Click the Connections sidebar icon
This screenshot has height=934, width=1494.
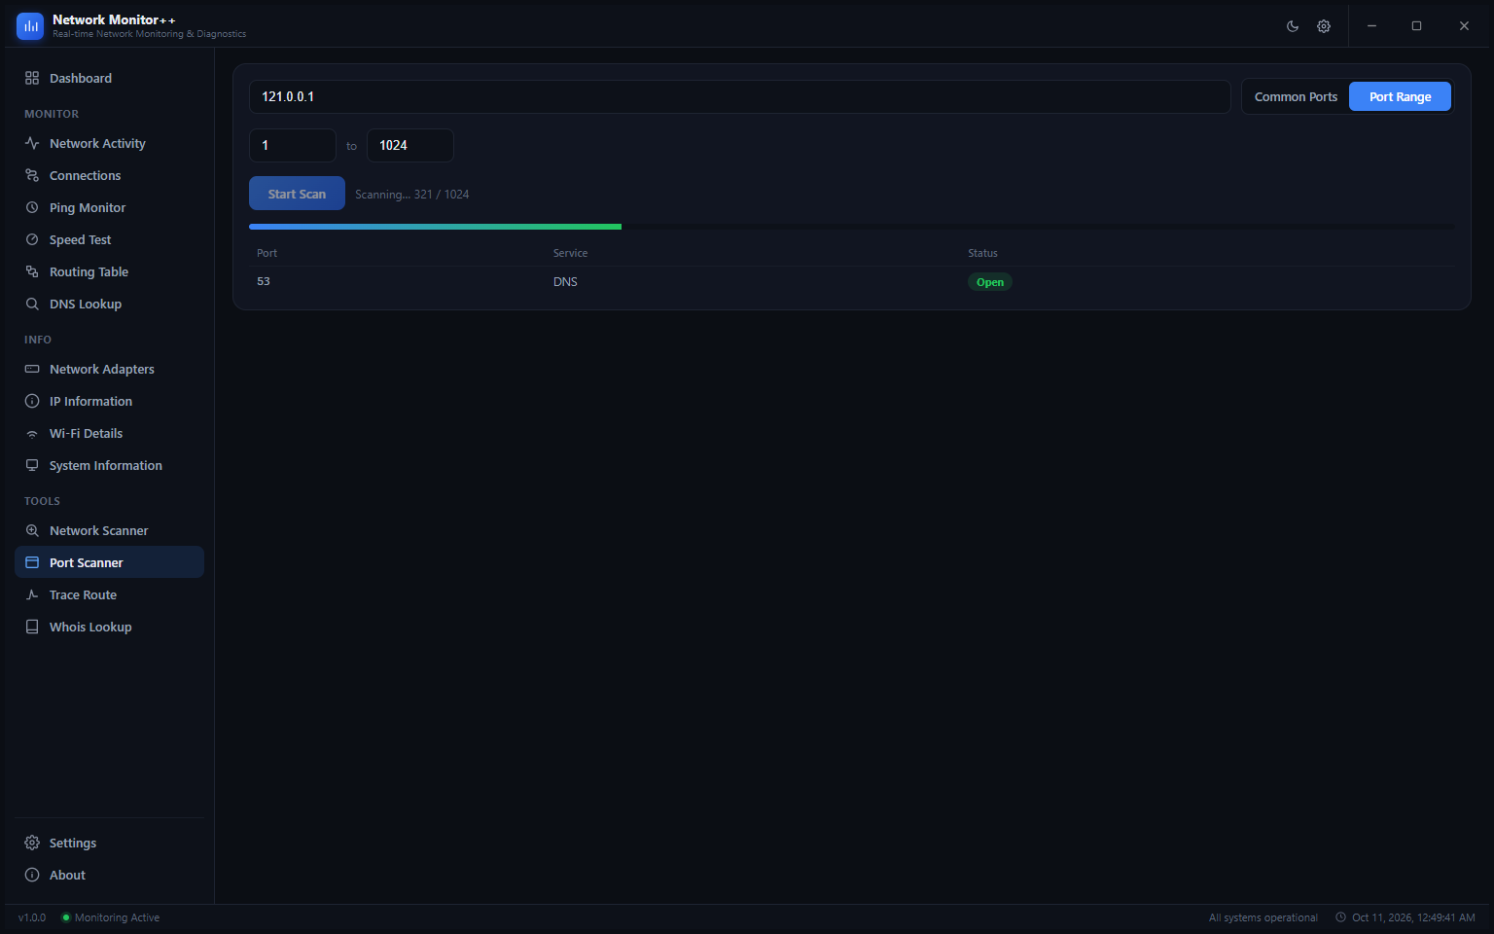coord(32,175)
